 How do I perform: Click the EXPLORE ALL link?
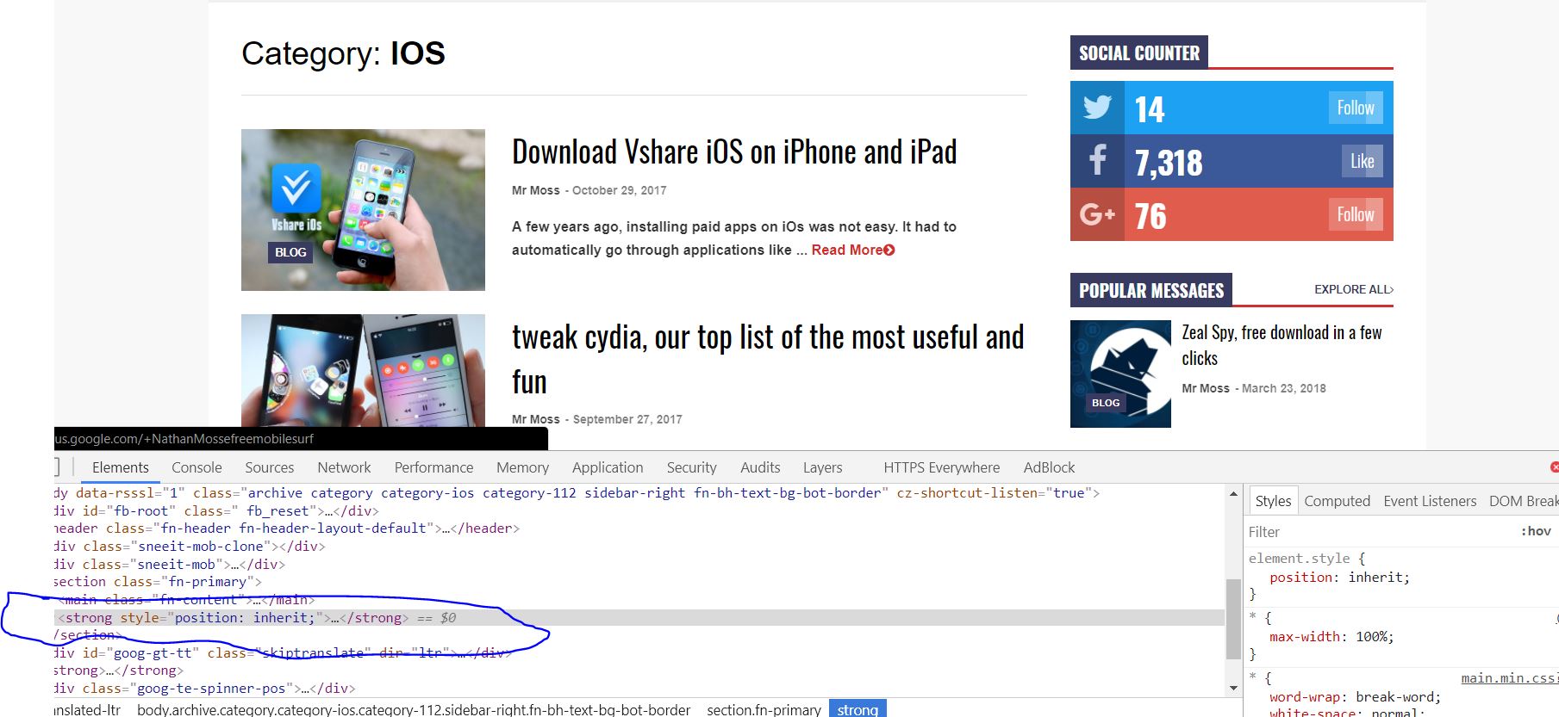tap(1353, 289)
